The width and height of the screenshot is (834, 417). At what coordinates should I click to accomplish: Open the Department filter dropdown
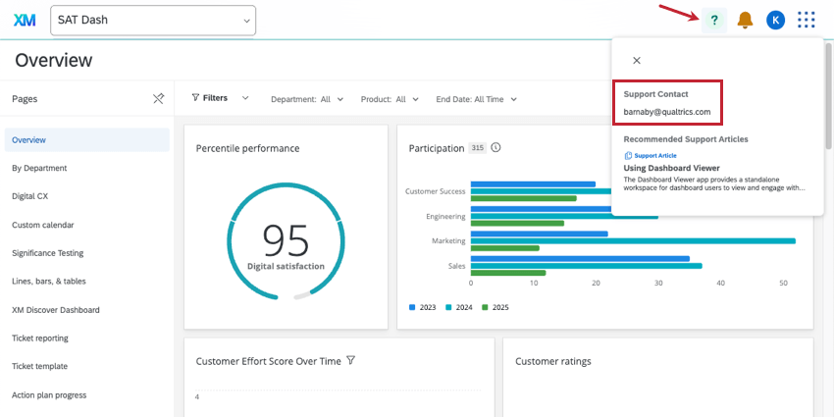pos(307,99)
